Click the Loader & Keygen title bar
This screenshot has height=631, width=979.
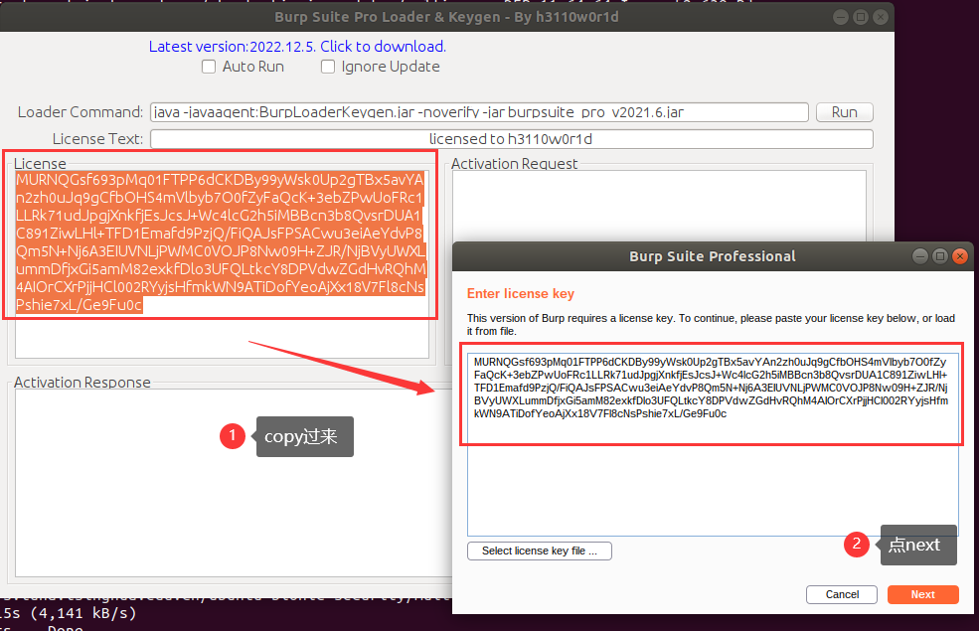pos(447,17)
